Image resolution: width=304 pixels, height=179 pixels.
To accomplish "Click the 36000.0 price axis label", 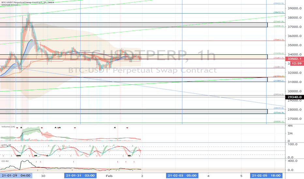I will [x=295, y=36].
